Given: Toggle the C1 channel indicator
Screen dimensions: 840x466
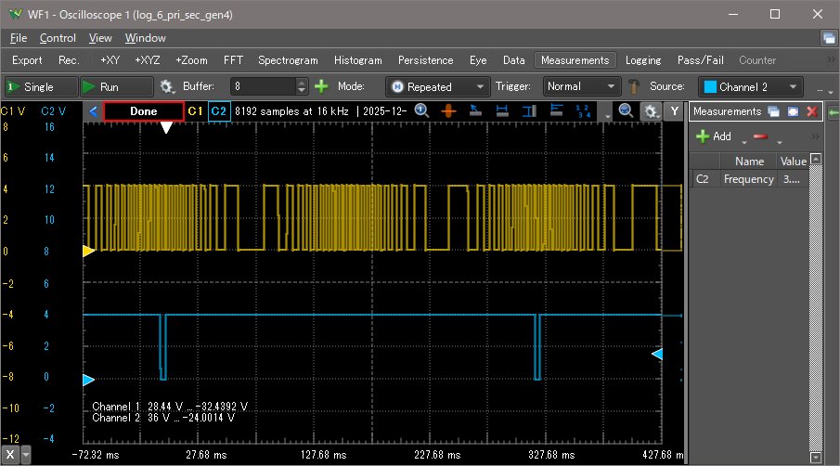Looking at the screenshot, I should (195, 110).
